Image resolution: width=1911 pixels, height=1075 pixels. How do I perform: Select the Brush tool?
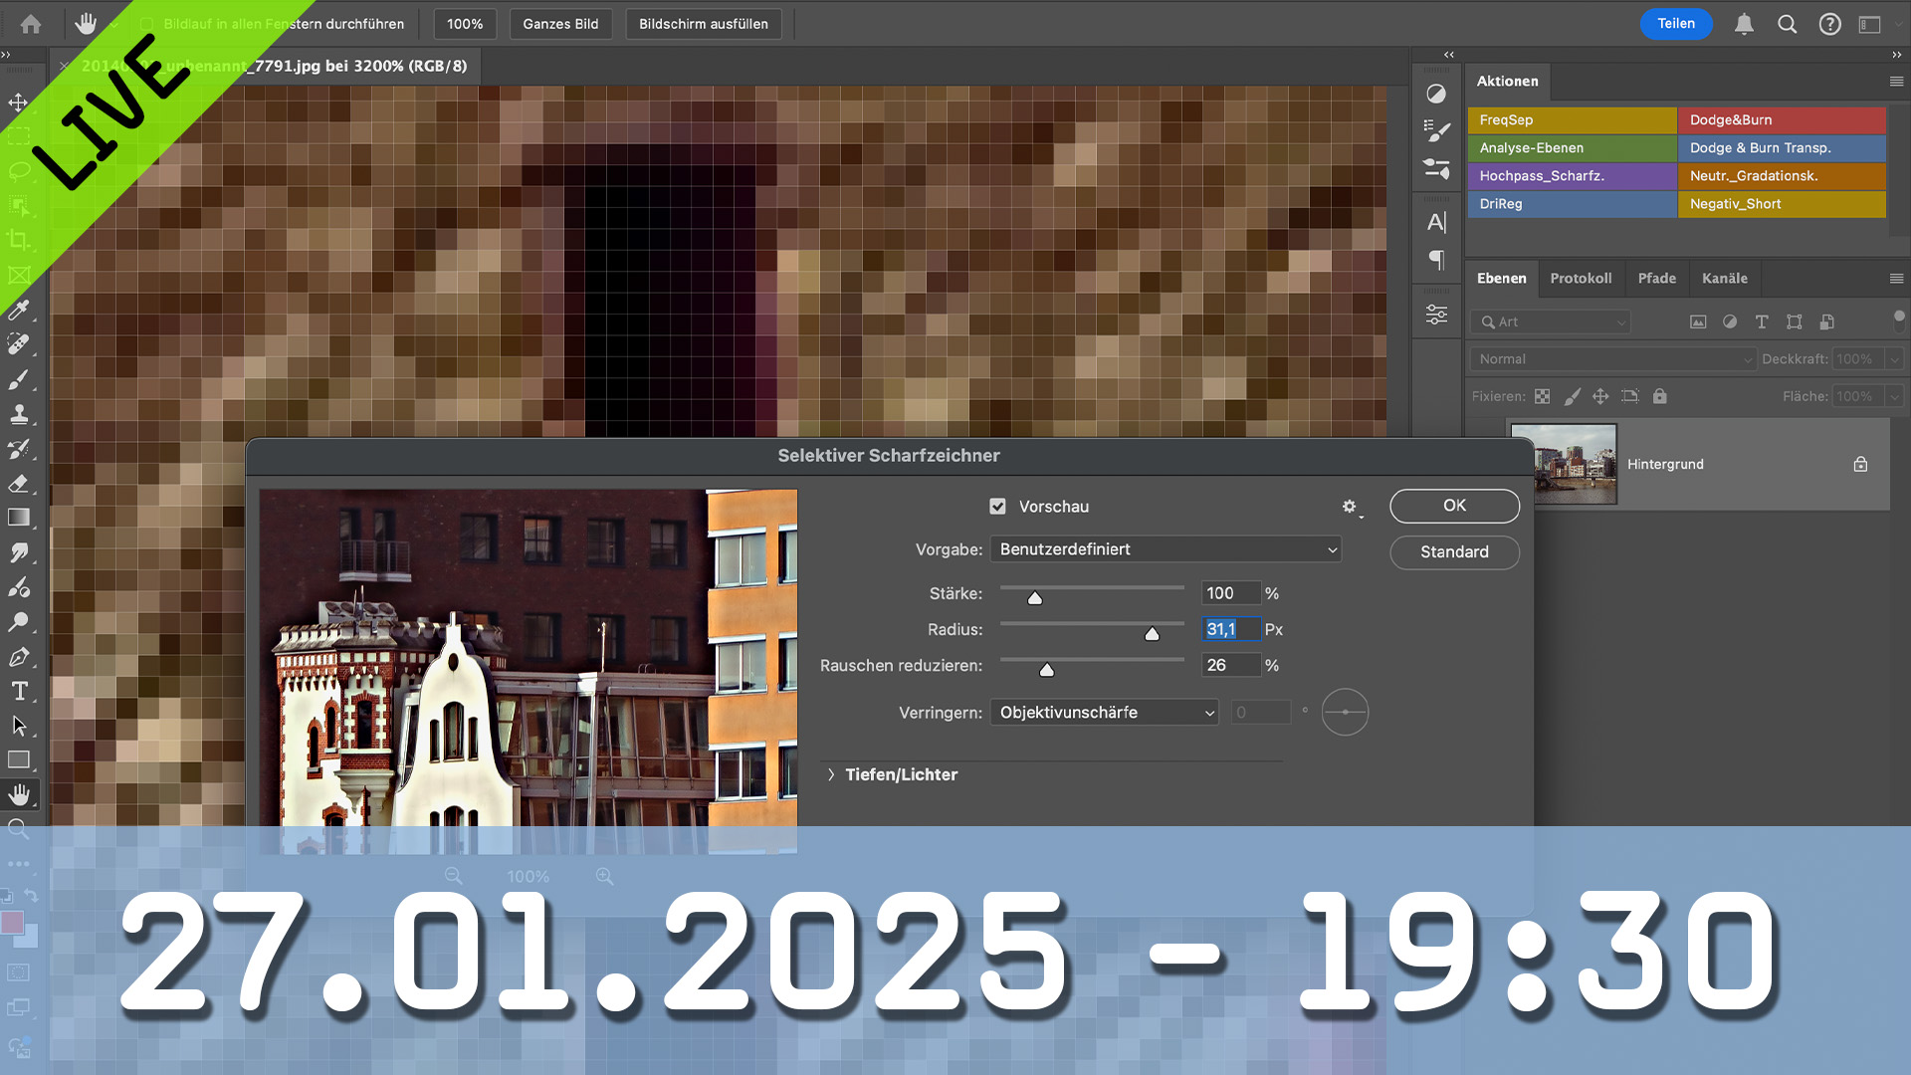(18, 379)
